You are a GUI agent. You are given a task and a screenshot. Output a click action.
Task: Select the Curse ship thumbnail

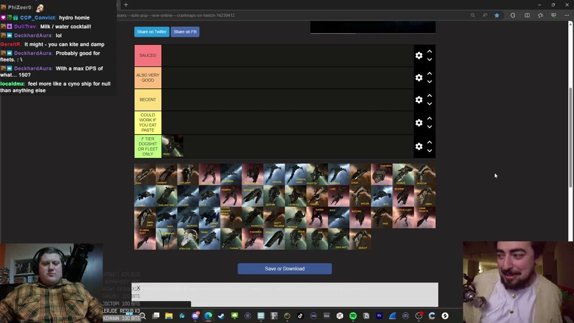(x=361, y=175)
